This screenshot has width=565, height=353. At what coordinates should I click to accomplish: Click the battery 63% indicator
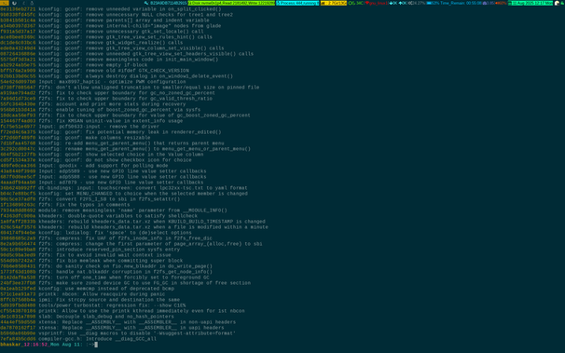(x=433, y=3)
